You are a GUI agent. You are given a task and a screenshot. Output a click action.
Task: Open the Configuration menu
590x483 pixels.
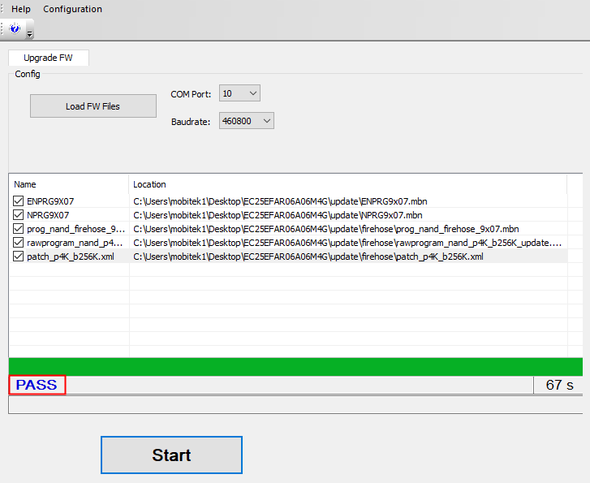[x=72, y=9]
